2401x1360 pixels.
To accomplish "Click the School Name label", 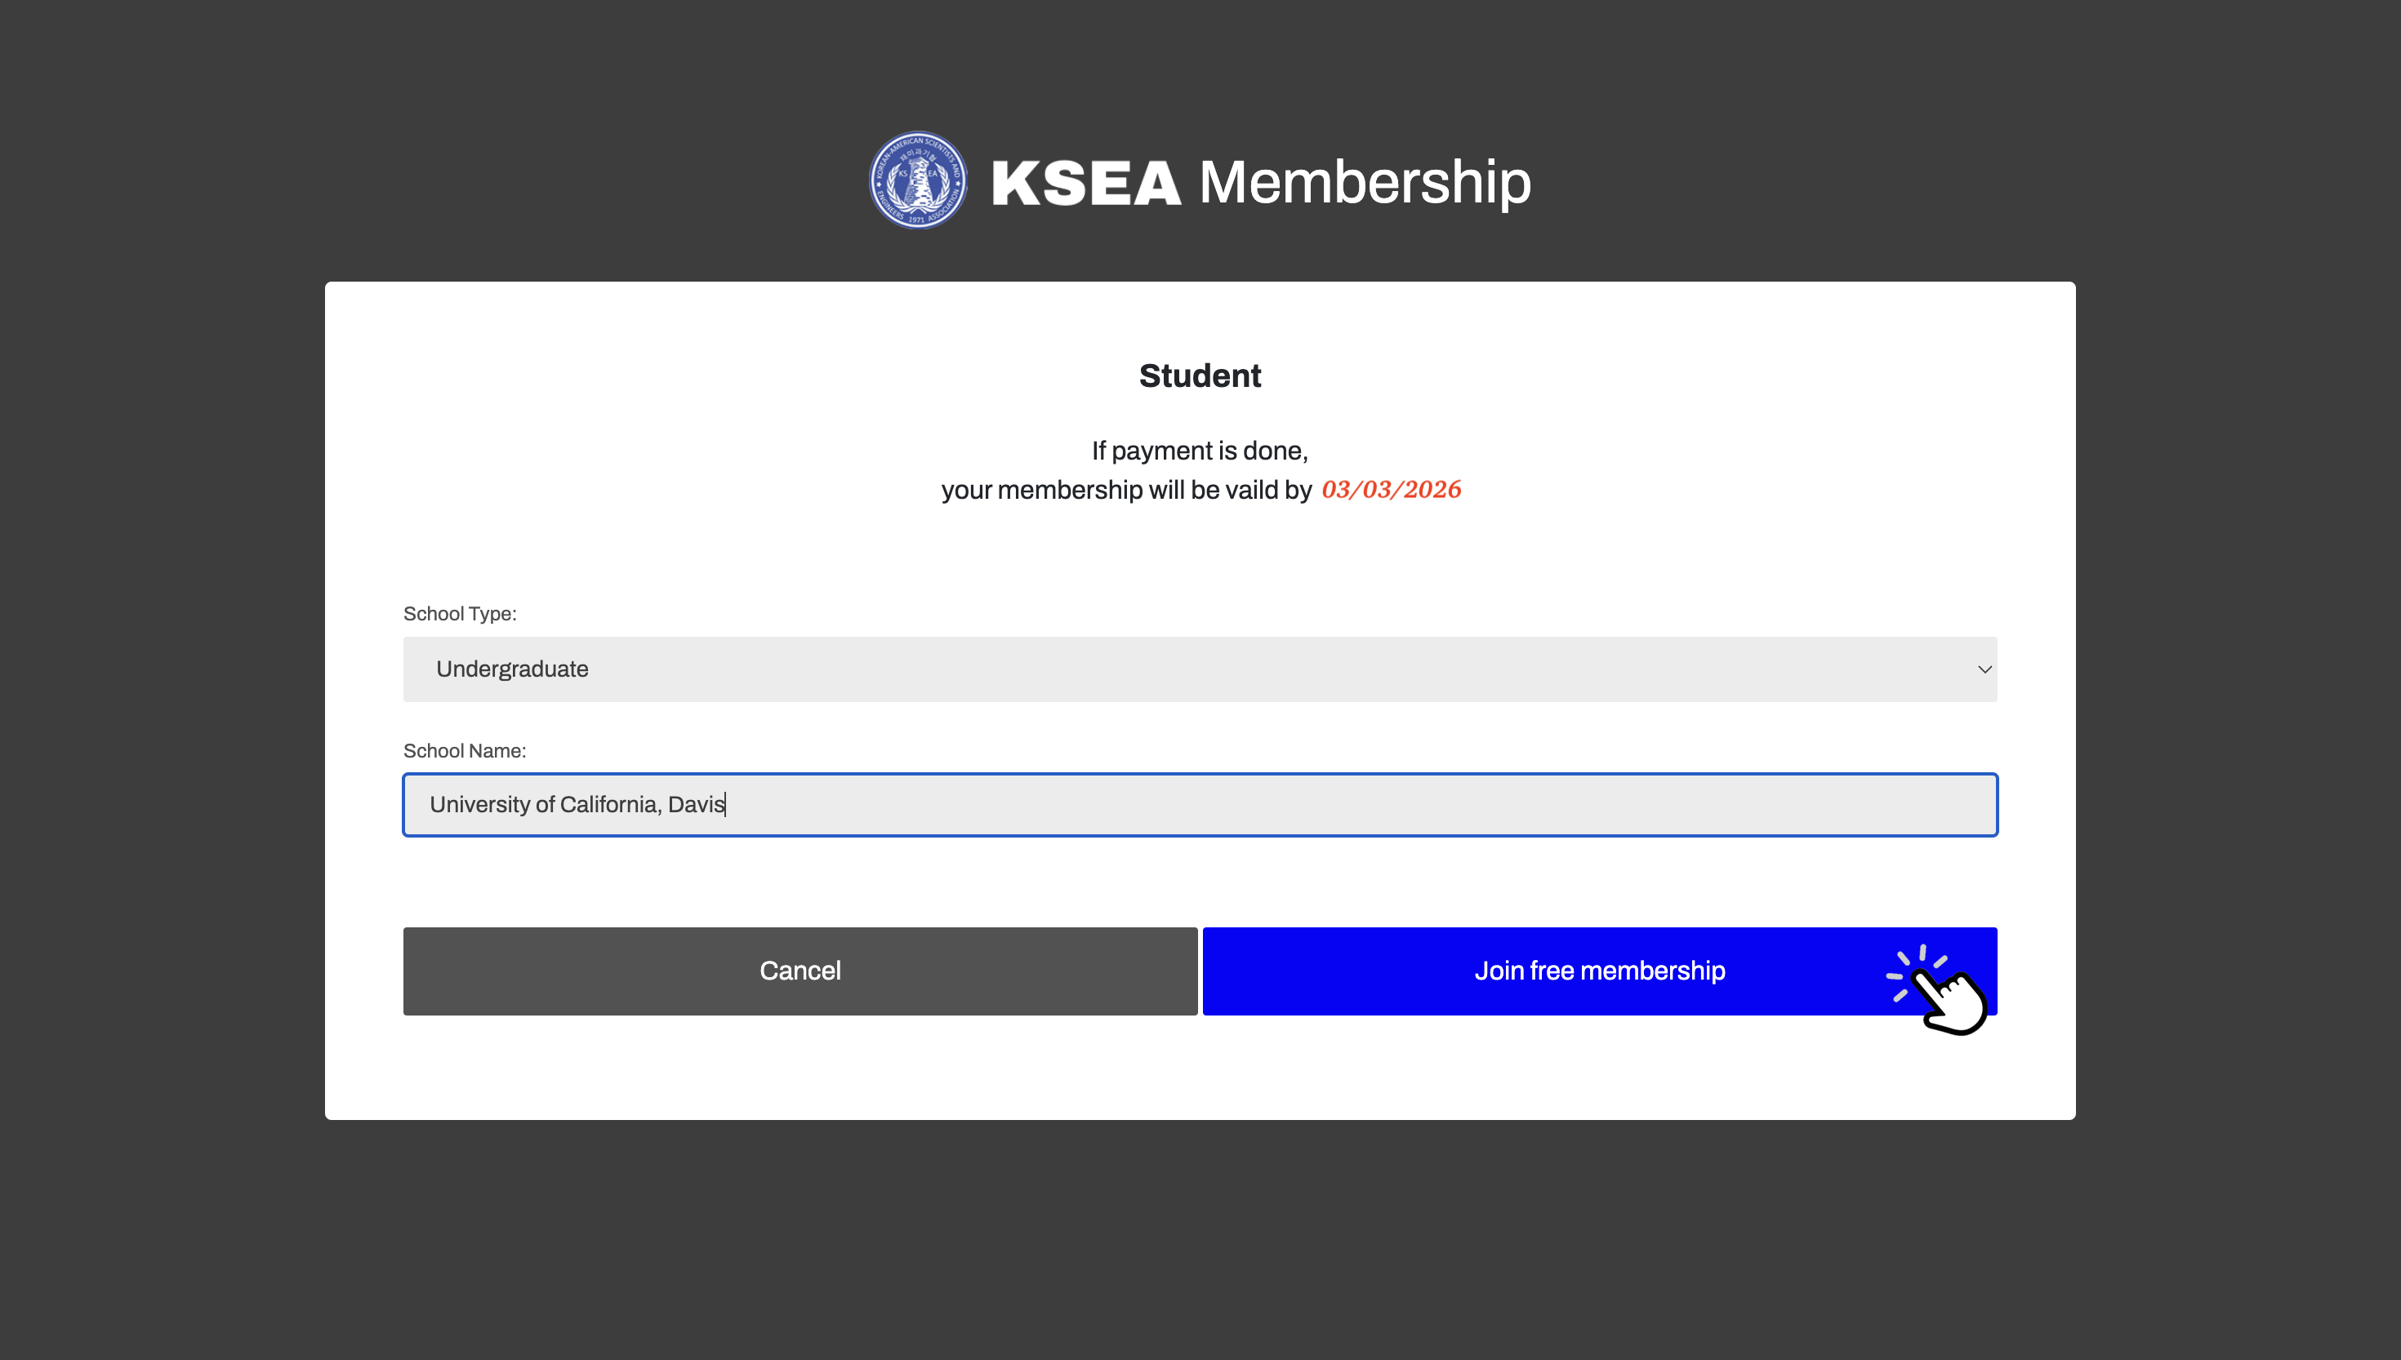I will tap(465, 751).
